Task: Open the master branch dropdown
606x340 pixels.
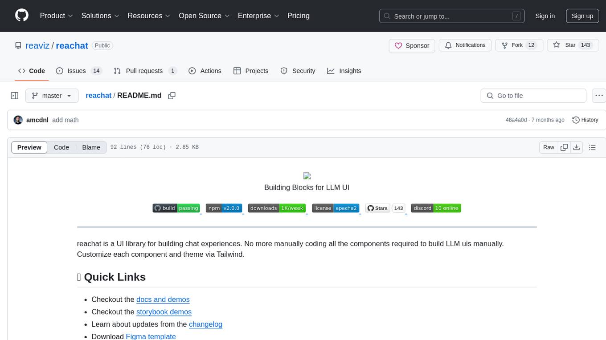Action: coord(52,96)
